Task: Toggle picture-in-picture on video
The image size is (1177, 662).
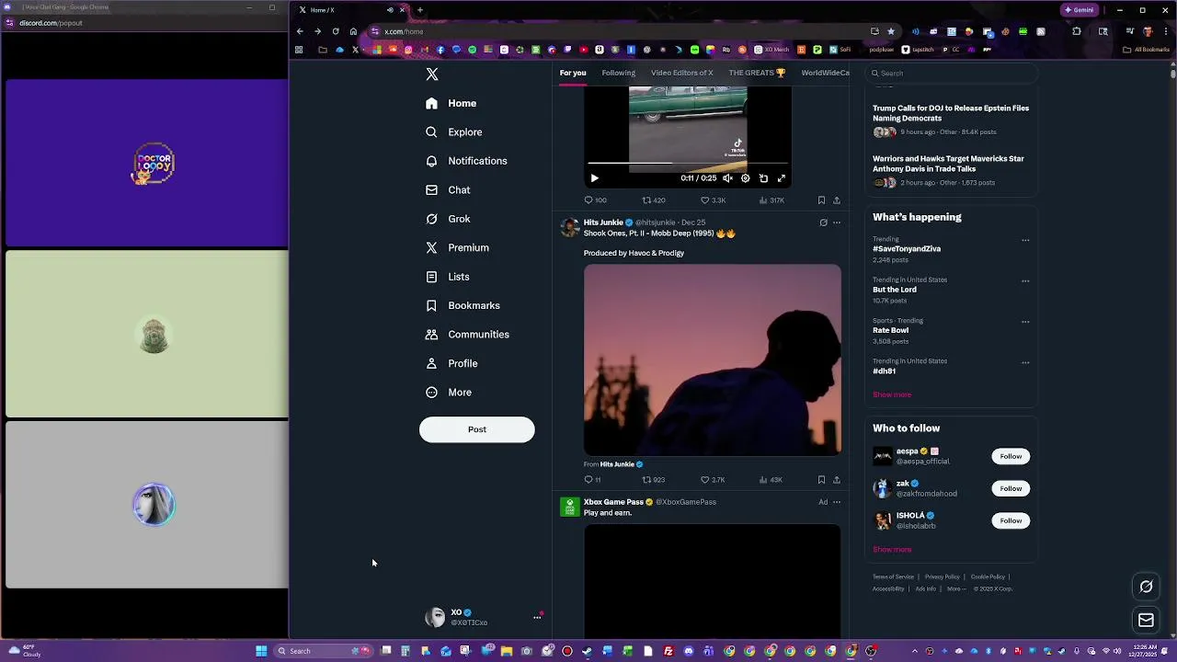Action: point(763,178)
